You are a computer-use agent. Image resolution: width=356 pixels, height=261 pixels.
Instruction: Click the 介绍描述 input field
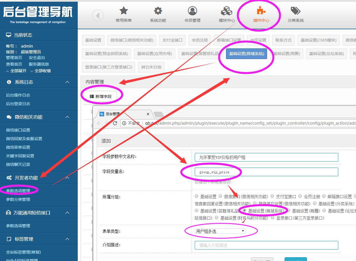[266, 245]
